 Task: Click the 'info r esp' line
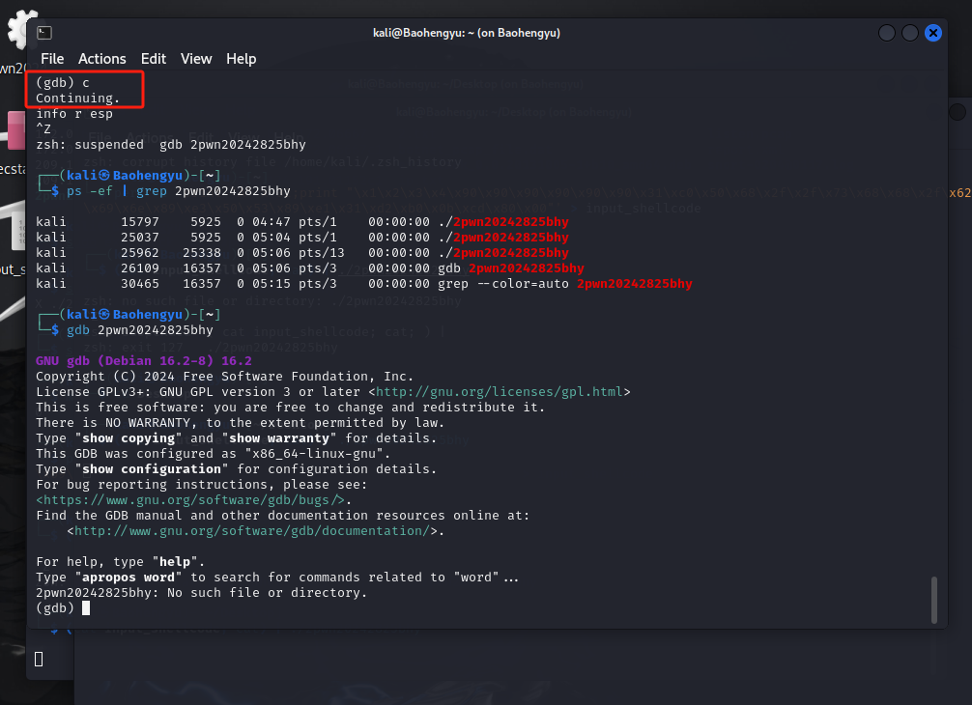coord(74,114)
